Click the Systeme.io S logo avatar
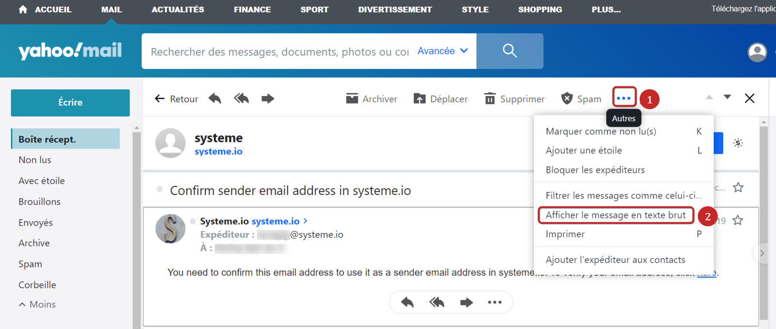 (x=170, y=229)
